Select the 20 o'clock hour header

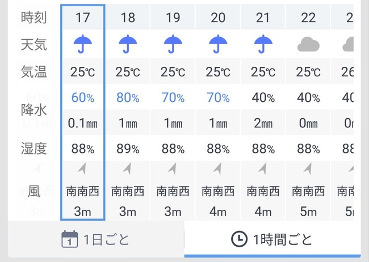[x=218, y=18]
